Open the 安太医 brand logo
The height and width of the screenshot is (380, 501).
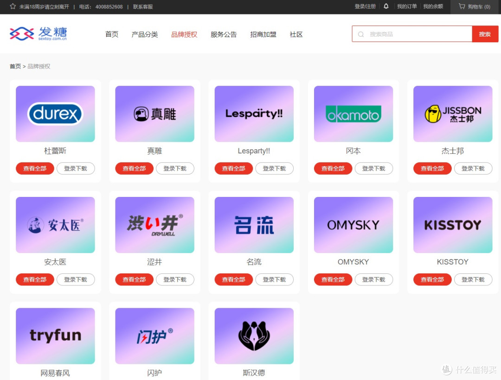(x=55, y=225)
